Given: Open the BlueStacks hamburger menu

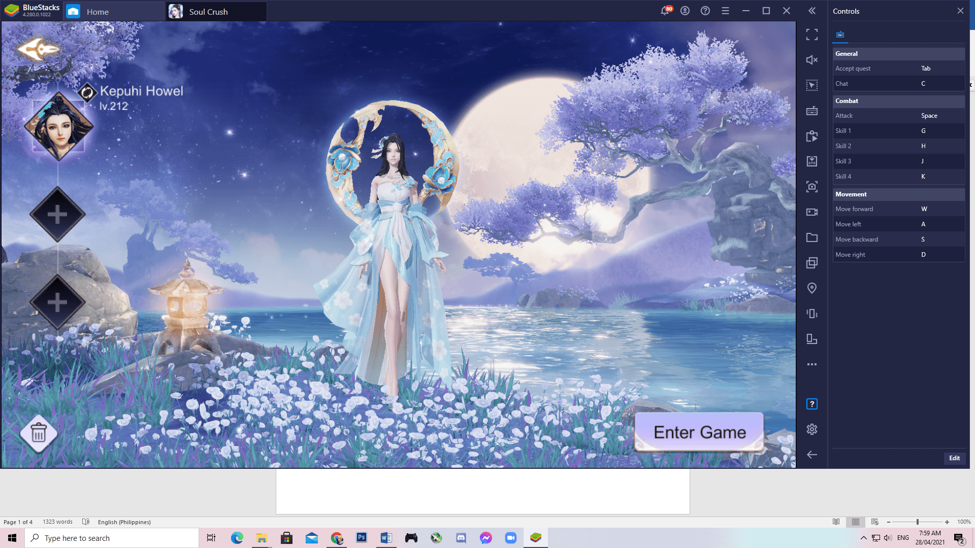Looking at the screenshot, I should [x=725, y=11].
